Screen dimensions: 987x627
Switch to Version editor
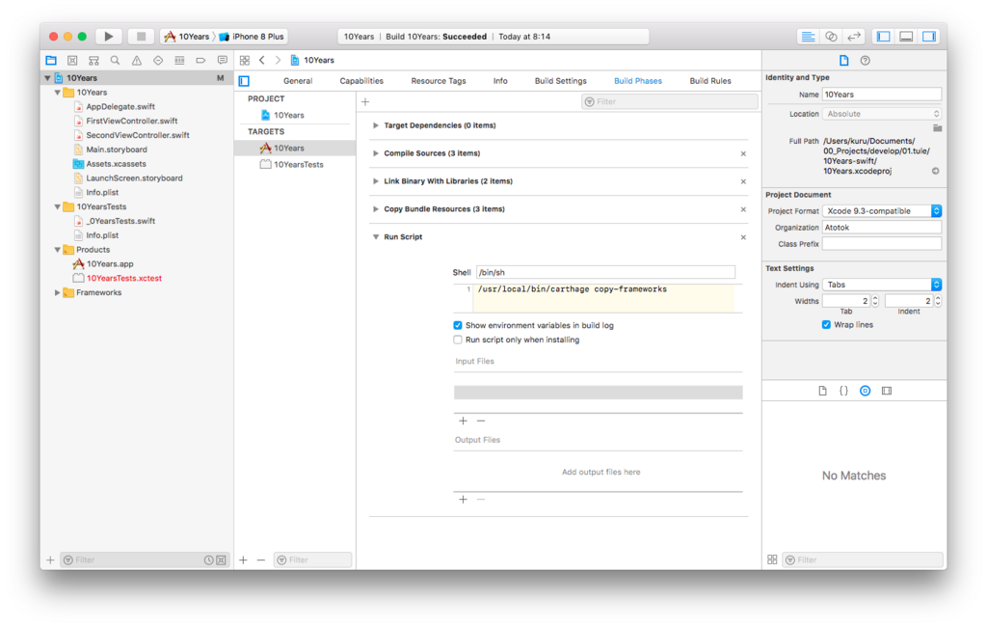coord(854,37)
